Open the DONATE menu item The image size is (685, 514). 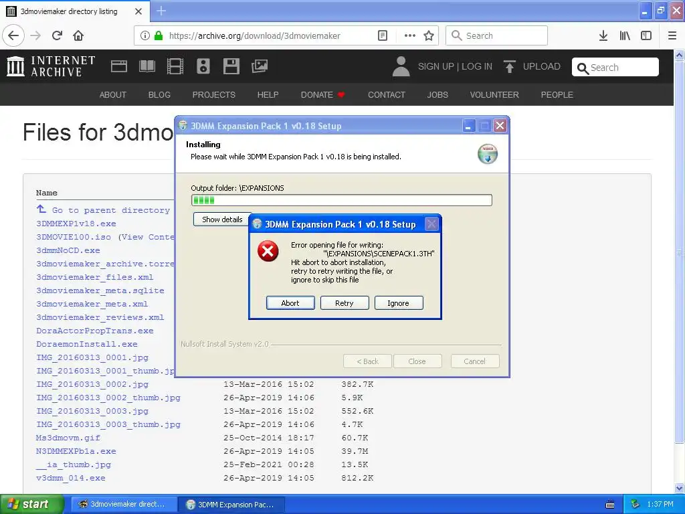[322, 95]
